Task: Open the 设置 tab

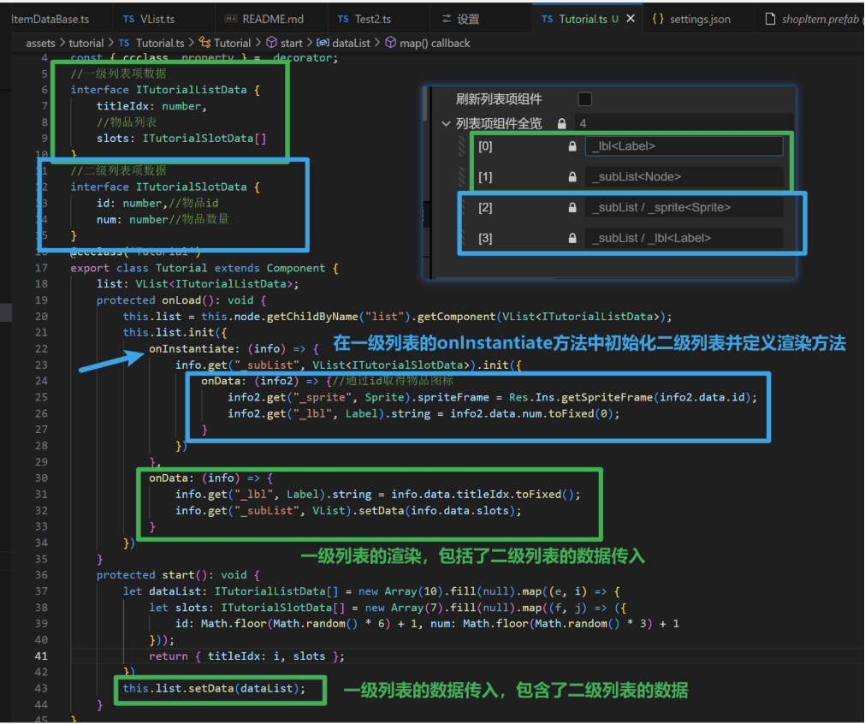Action: point(468,20)
